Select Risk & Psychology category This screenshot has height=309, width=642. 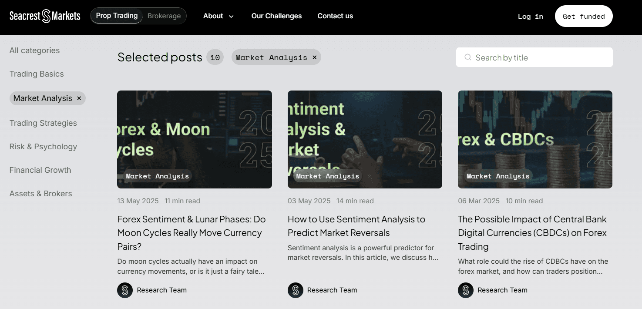tap(43, 147)
